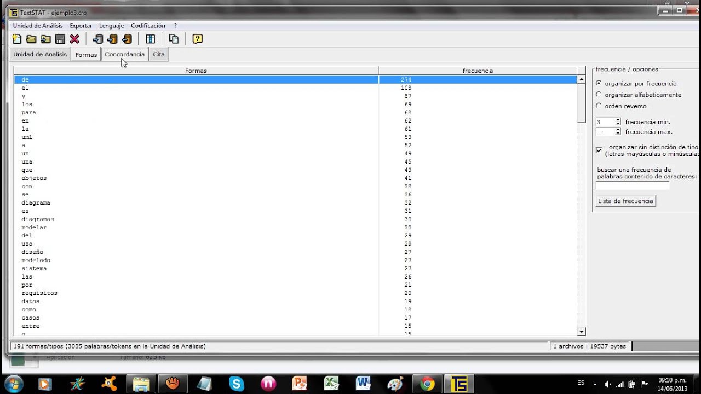Switch to the Cita tab

(x=159, y=54)
